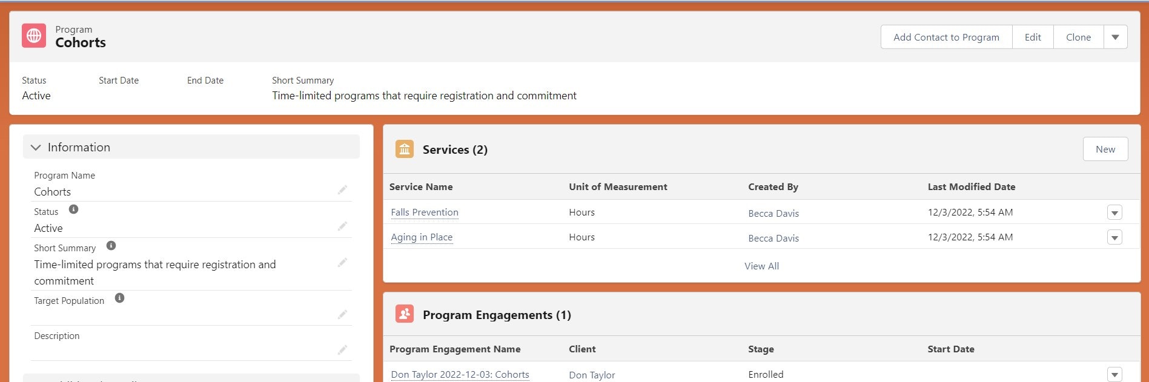Screen dimensions: 1149x382
Task: Show the Short Summary info tooltip icon
Action: pos(111,246)
